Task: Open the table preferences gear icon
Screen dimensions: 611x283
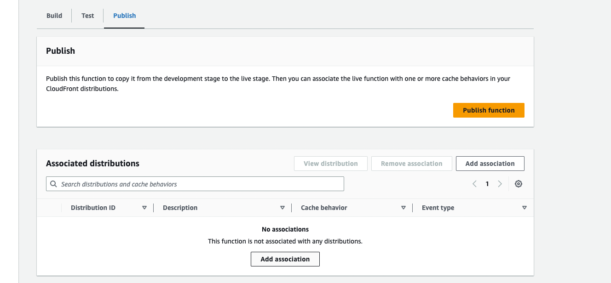Action: coord(519,183)
